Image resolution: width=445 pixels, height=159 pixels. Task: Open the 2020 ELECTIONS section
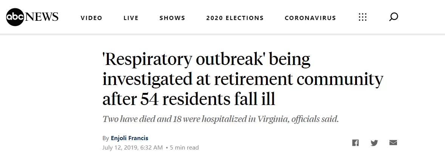(x=235, y=18)
